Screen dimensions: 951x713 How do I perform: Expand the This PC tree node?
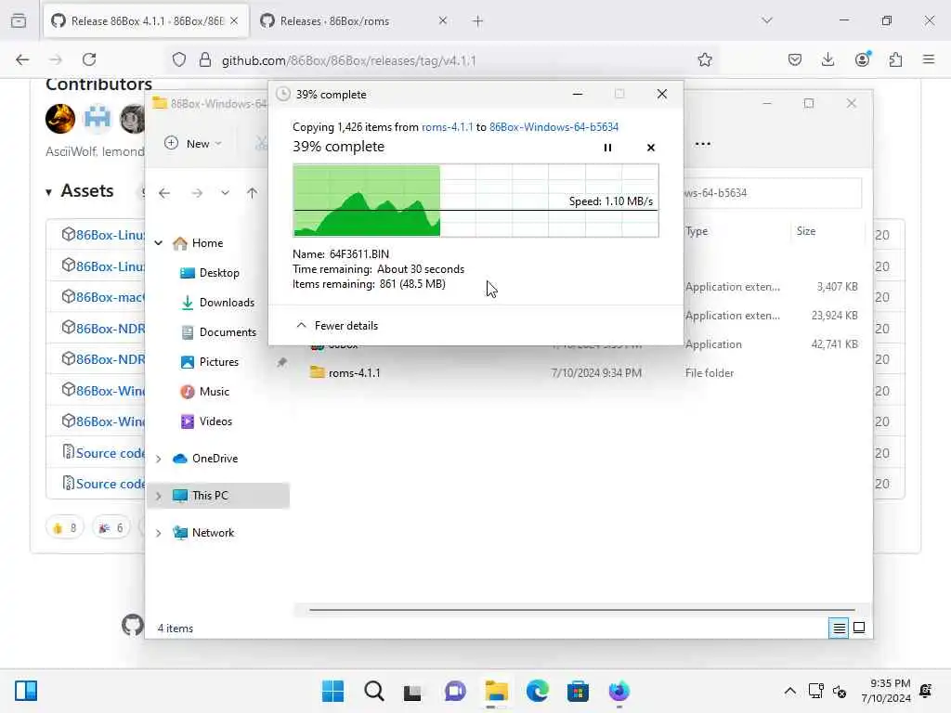click(x=158, y=496)
